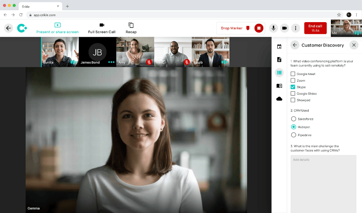This screenshot has height=213, width=362.
Task: Open the calendar icon in side panel
Action: tap(279, 47)
